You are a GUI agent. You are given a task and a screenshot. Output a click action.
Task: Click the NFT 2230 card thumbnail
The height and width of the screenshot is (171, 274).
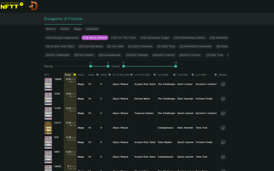coord(48,99)
